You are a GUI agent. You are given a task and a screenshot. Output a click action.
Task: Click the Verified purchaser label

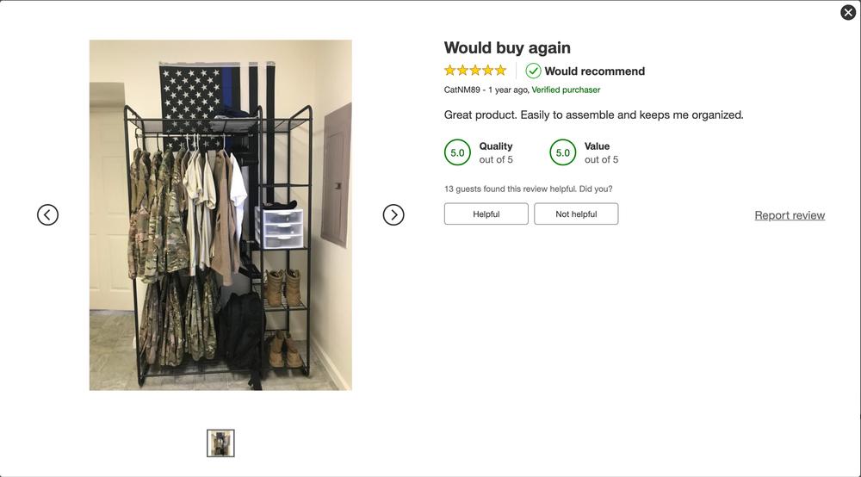click(x=566, y=90)
